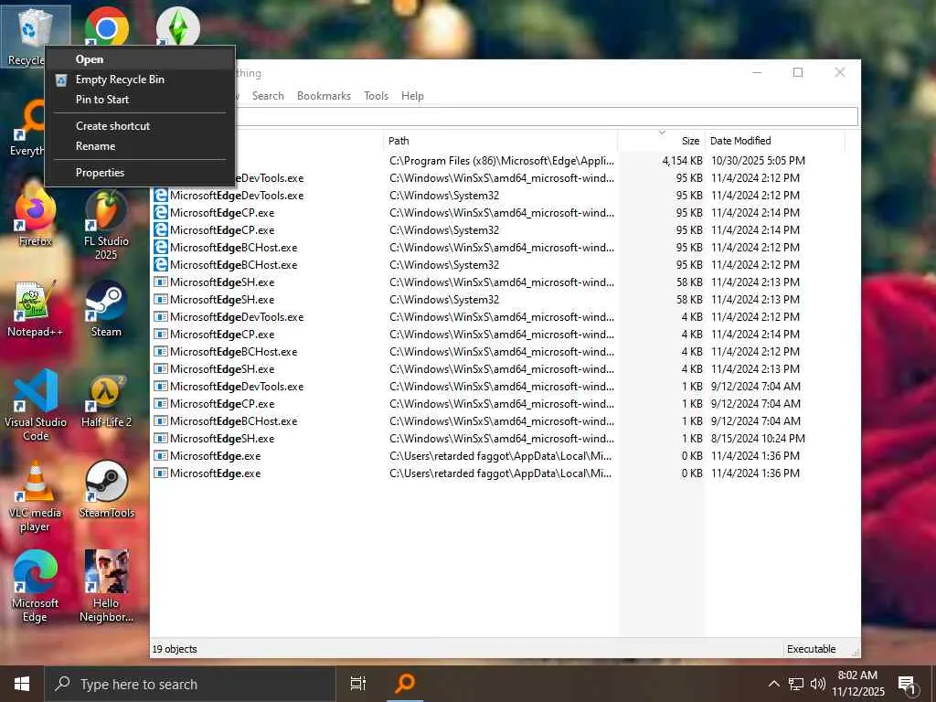Open Microsoft Edge desktop shortcut

(36, 588)
